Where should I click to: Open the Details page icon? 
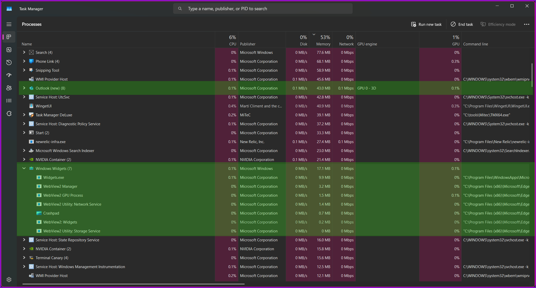coord(9,101)
